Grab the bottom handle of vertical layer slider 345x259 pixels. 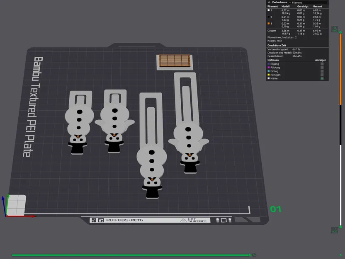[340, 227]
